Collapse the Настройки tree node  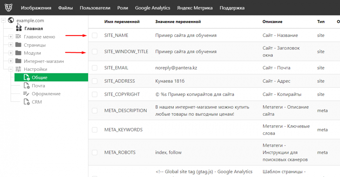[11, 69]
